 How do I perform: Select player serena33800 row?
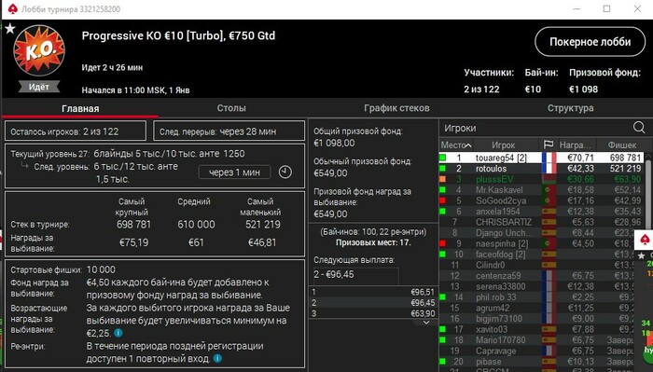click(537, 287)
